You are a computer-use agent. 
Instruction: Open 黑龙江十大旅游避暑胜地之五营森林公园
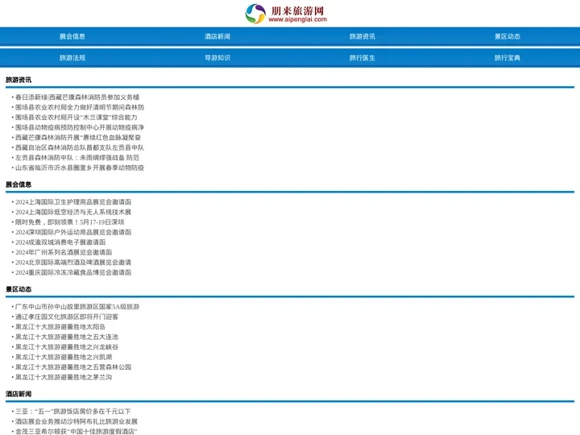[73, 367]
